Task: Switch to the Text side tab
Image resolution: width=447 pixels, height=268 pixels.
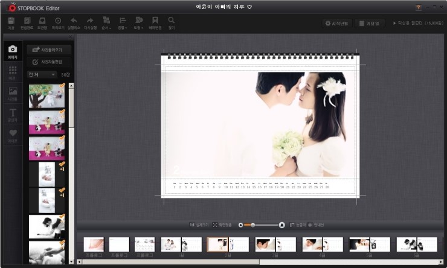Action: point(13,114)
